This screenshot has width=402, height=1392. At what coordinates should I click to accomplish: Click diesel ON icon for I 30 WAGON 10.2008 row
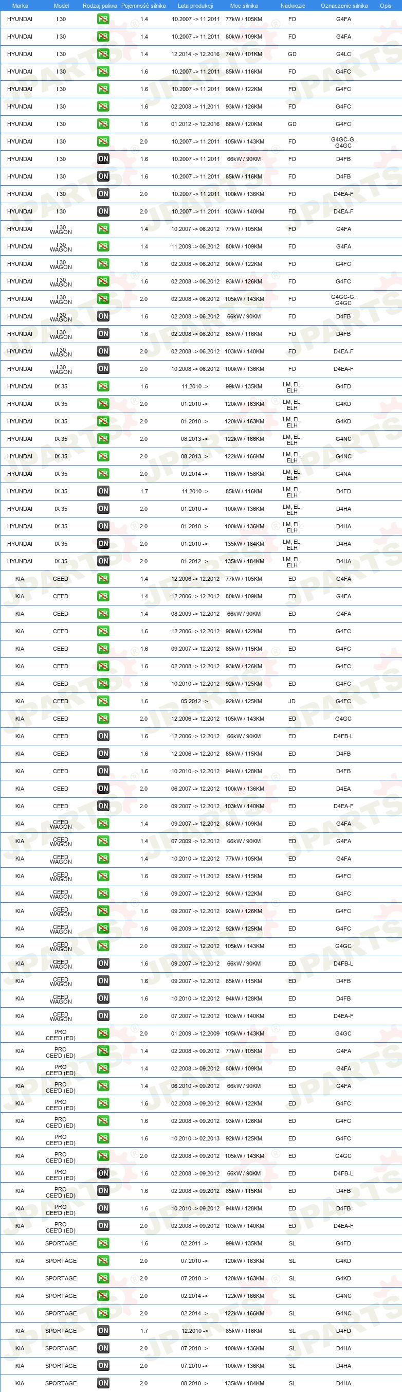coord(103,368)
